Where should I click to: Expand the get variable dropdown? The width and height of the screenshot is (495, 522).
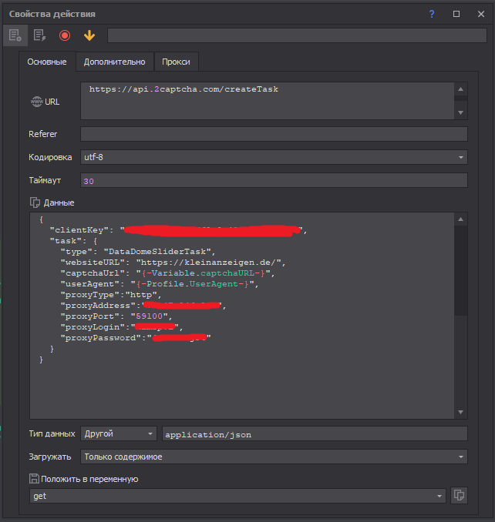[237, 496]
